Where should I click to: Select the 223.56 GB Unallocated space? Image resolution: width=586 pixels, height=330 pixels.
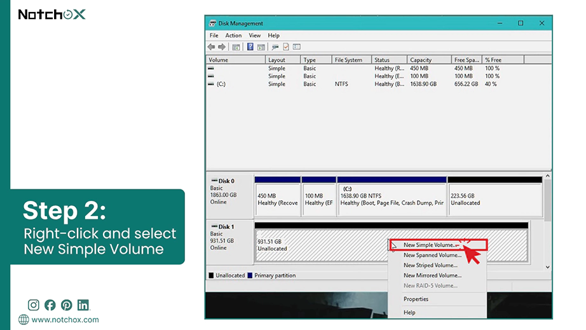click(x=495, y=196)
